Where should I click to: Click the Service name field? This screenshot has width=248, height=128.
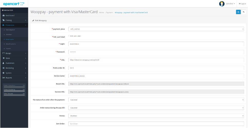(156, 76)
